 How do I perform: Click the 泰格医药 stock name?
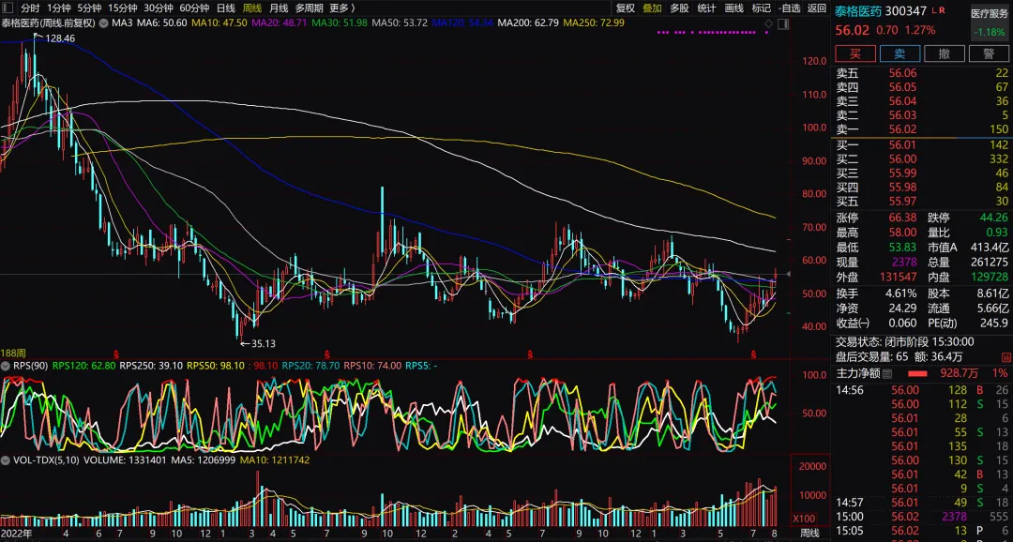point(858,11)
